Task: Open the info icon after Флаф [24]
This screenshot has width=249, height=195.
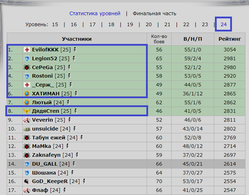Action: (x=65, y=190)
